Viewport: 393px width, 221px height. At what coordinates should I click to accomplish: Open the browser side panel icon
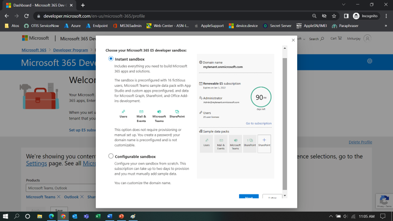point(346,16)
